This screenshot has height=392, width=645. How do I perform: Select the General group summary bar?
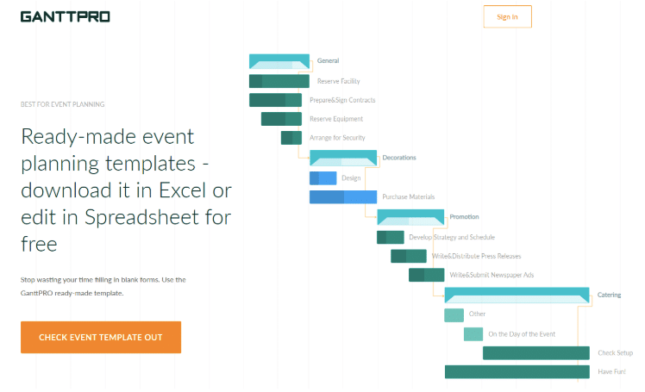[x=279, y=61]
